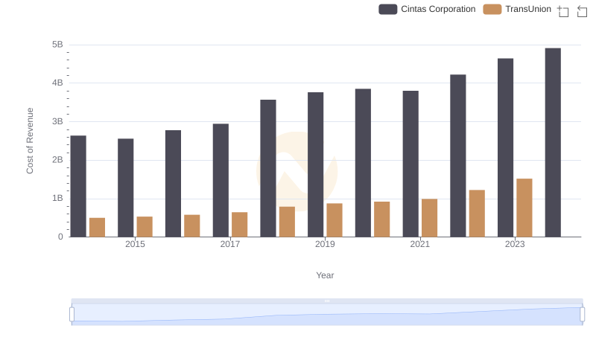Click inside the range slider preview area
The width and height of the screenshot is (596, 343).
[x=327, y=315]
